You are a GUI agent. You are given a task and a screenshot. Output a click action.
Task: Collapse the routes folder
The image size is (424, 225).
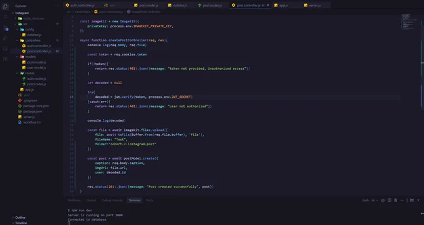17,73
